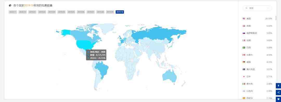Click the United Kingdom flag icon
281x102 pixels.
244,26
